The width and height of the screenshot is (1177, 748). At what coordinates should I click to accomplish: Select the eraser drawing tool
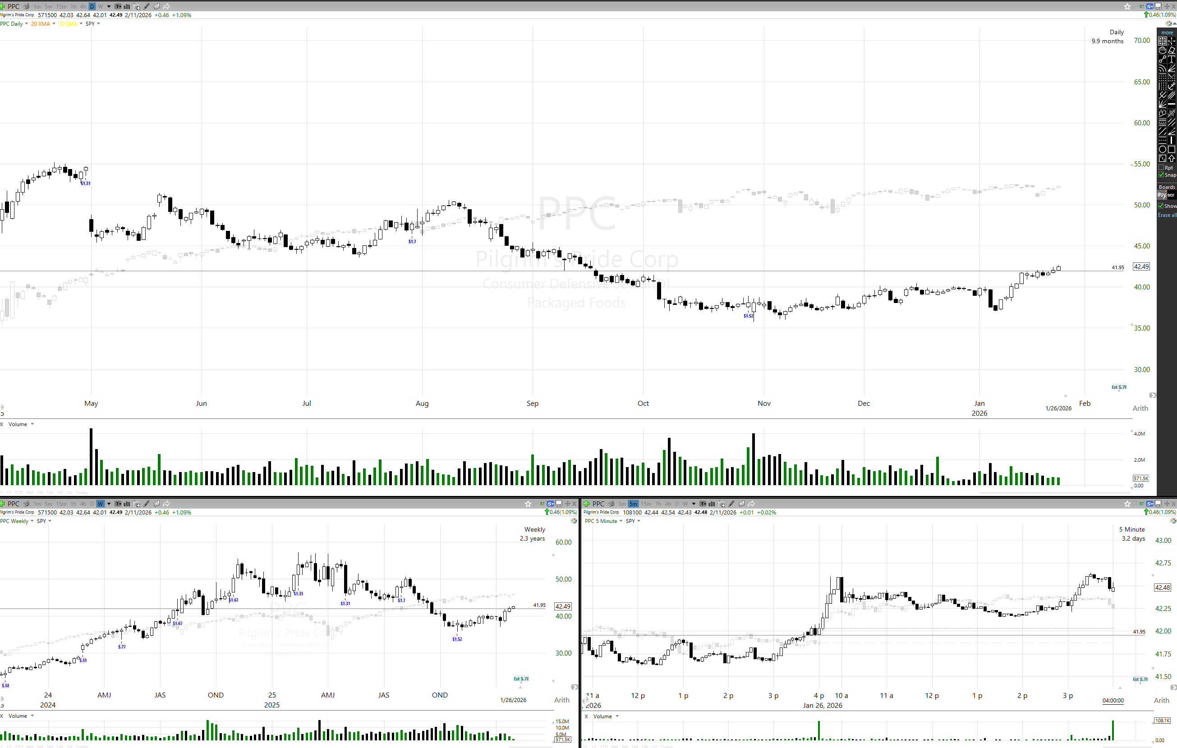(1172, 50)
